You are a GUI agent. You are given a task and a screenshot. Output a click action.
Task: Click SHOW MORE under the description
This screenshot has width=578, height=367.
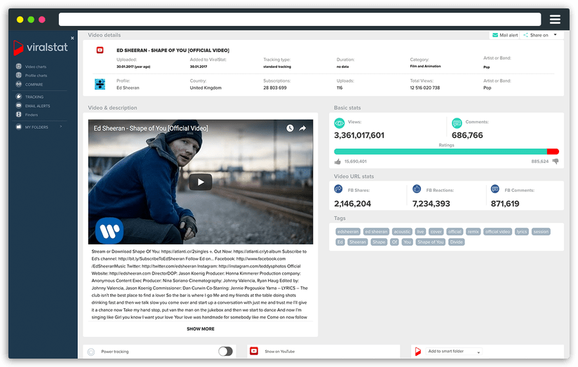click(x=201, y=329)
